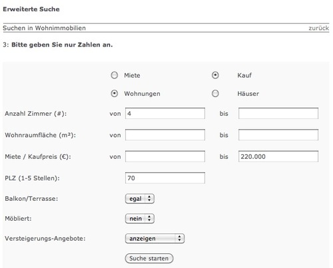Image resolution: width=333 pixels, height=268 pixels.
Task: Click the Wohnraumfläche von input
Action: tap(165, 135)
